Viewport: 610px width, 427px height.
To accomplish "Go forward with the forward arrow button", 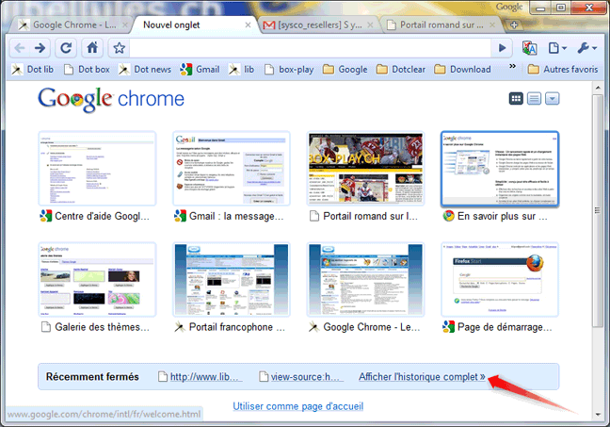I will [x=40, y=48].
